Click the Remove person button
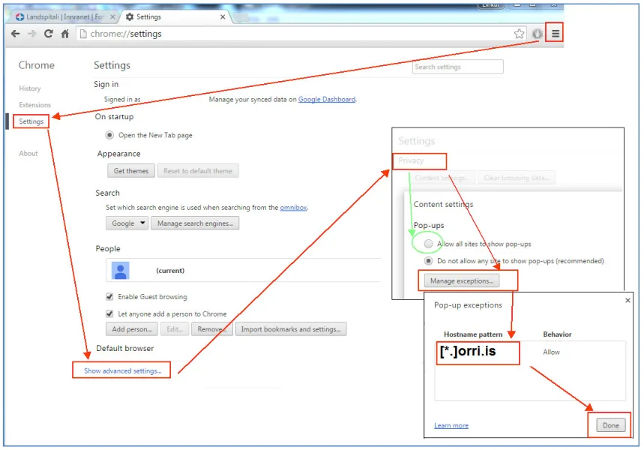The image size is (644, 450). (x=212, y=329)
